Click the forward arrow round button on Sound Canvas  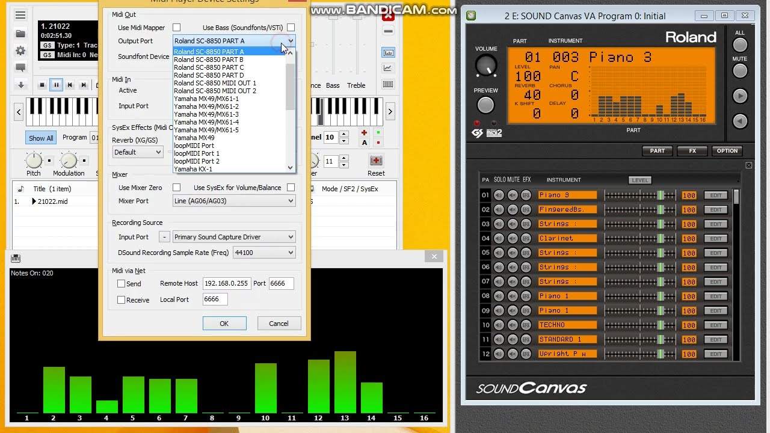[x=740, y=96]
